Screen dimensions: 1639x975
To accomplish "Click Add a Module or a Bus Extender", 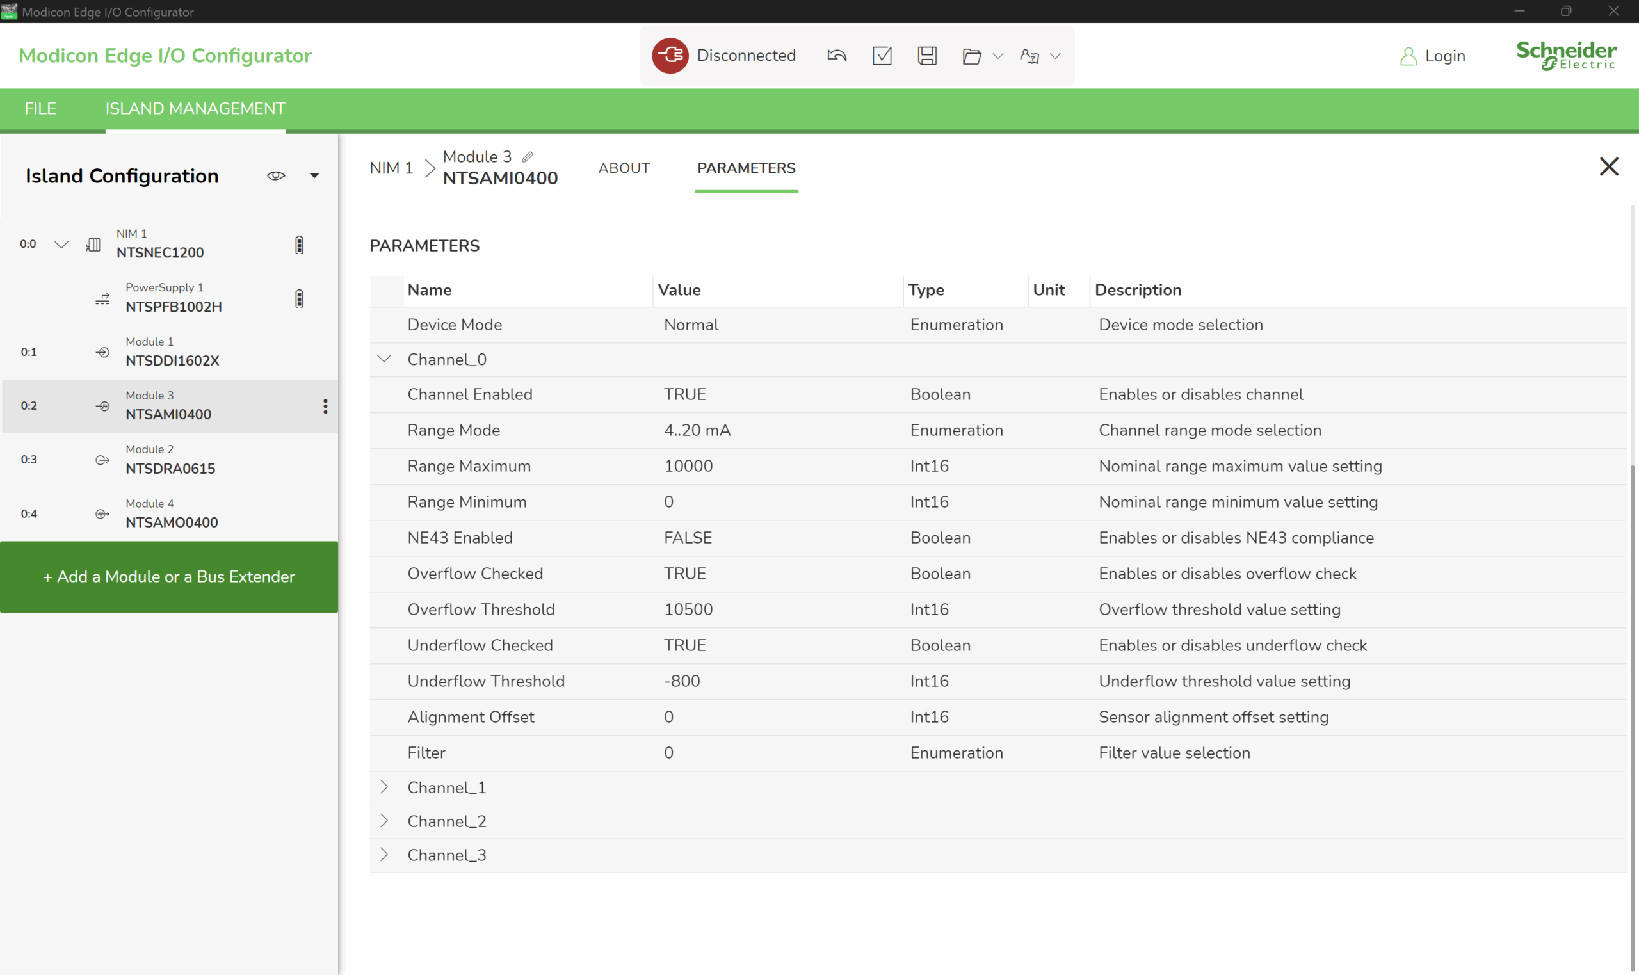I will [x=169, y=576].
